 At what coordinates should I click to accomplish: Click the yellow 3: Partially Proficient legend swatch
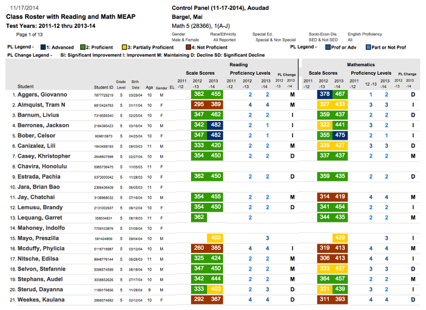pyautogui.click(x=124, y=47)
